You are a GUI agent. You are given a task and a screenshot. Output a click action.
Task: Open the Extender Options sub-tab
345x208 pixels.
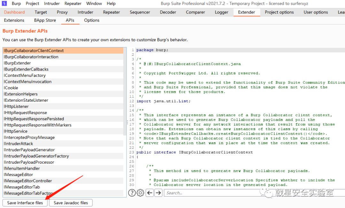pos(92,20)
